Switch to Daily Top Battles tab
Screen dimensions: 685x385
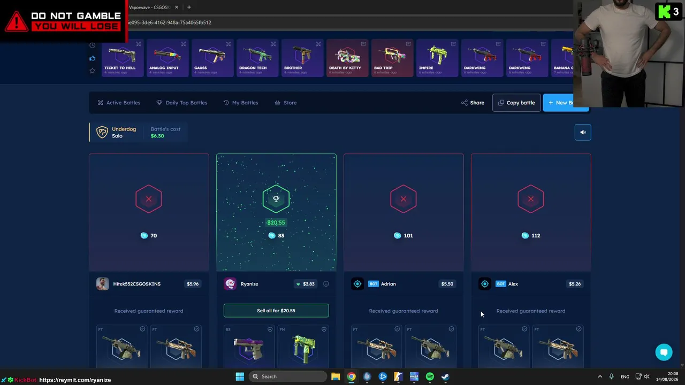[181, 103]
